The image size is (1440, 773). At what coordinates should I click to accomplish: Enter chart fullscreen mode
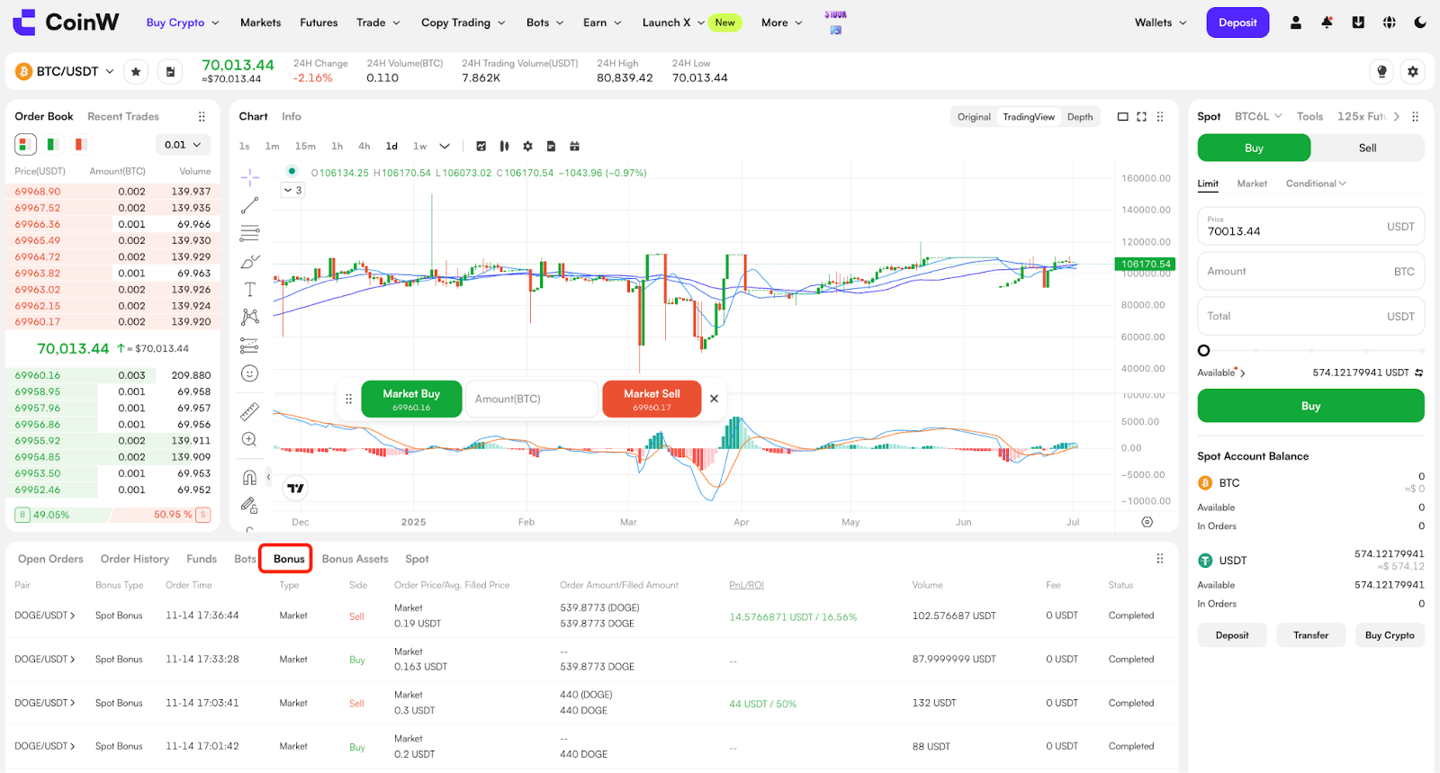[x=1142, y=117]
